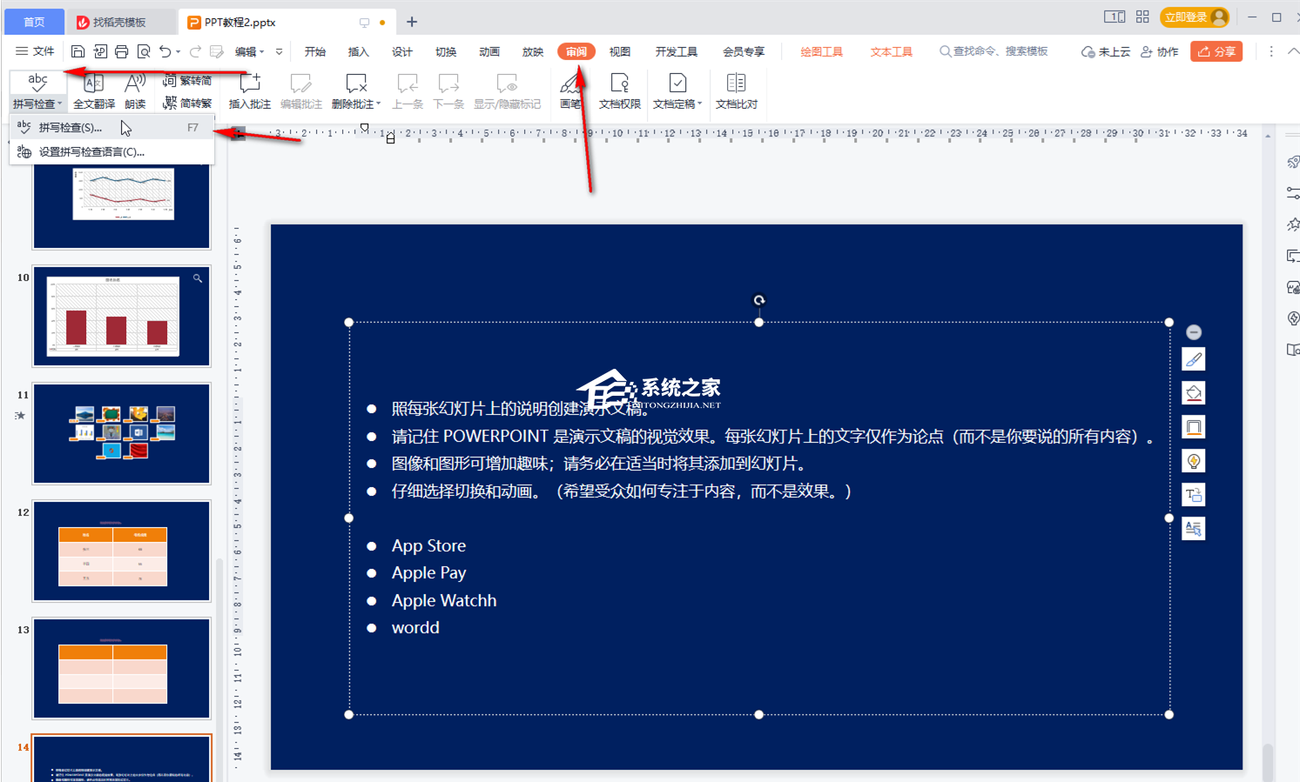
Task: Click the Undo arrow icon
Action: (x=165, y=52)
